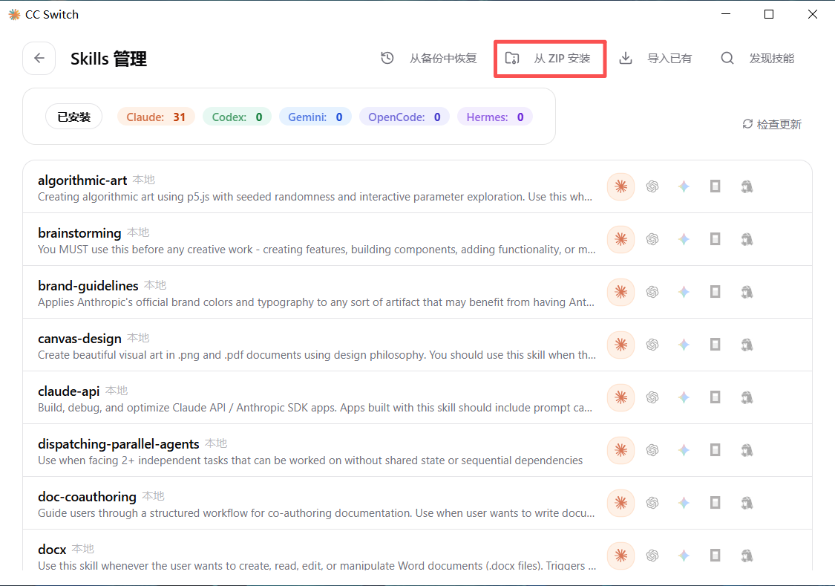Toggle Gemini icon for claude-api

click(x=684, y=397)
